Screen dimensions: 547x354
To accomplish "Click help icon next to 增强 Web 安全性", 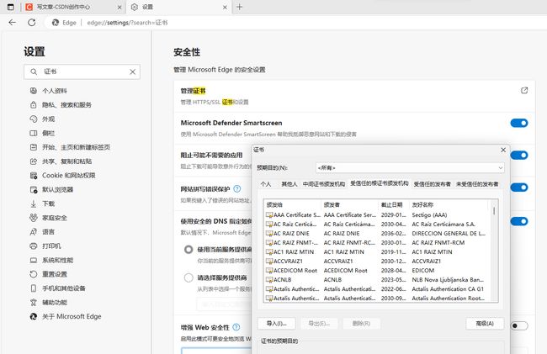I will click(x=236, y=327).
